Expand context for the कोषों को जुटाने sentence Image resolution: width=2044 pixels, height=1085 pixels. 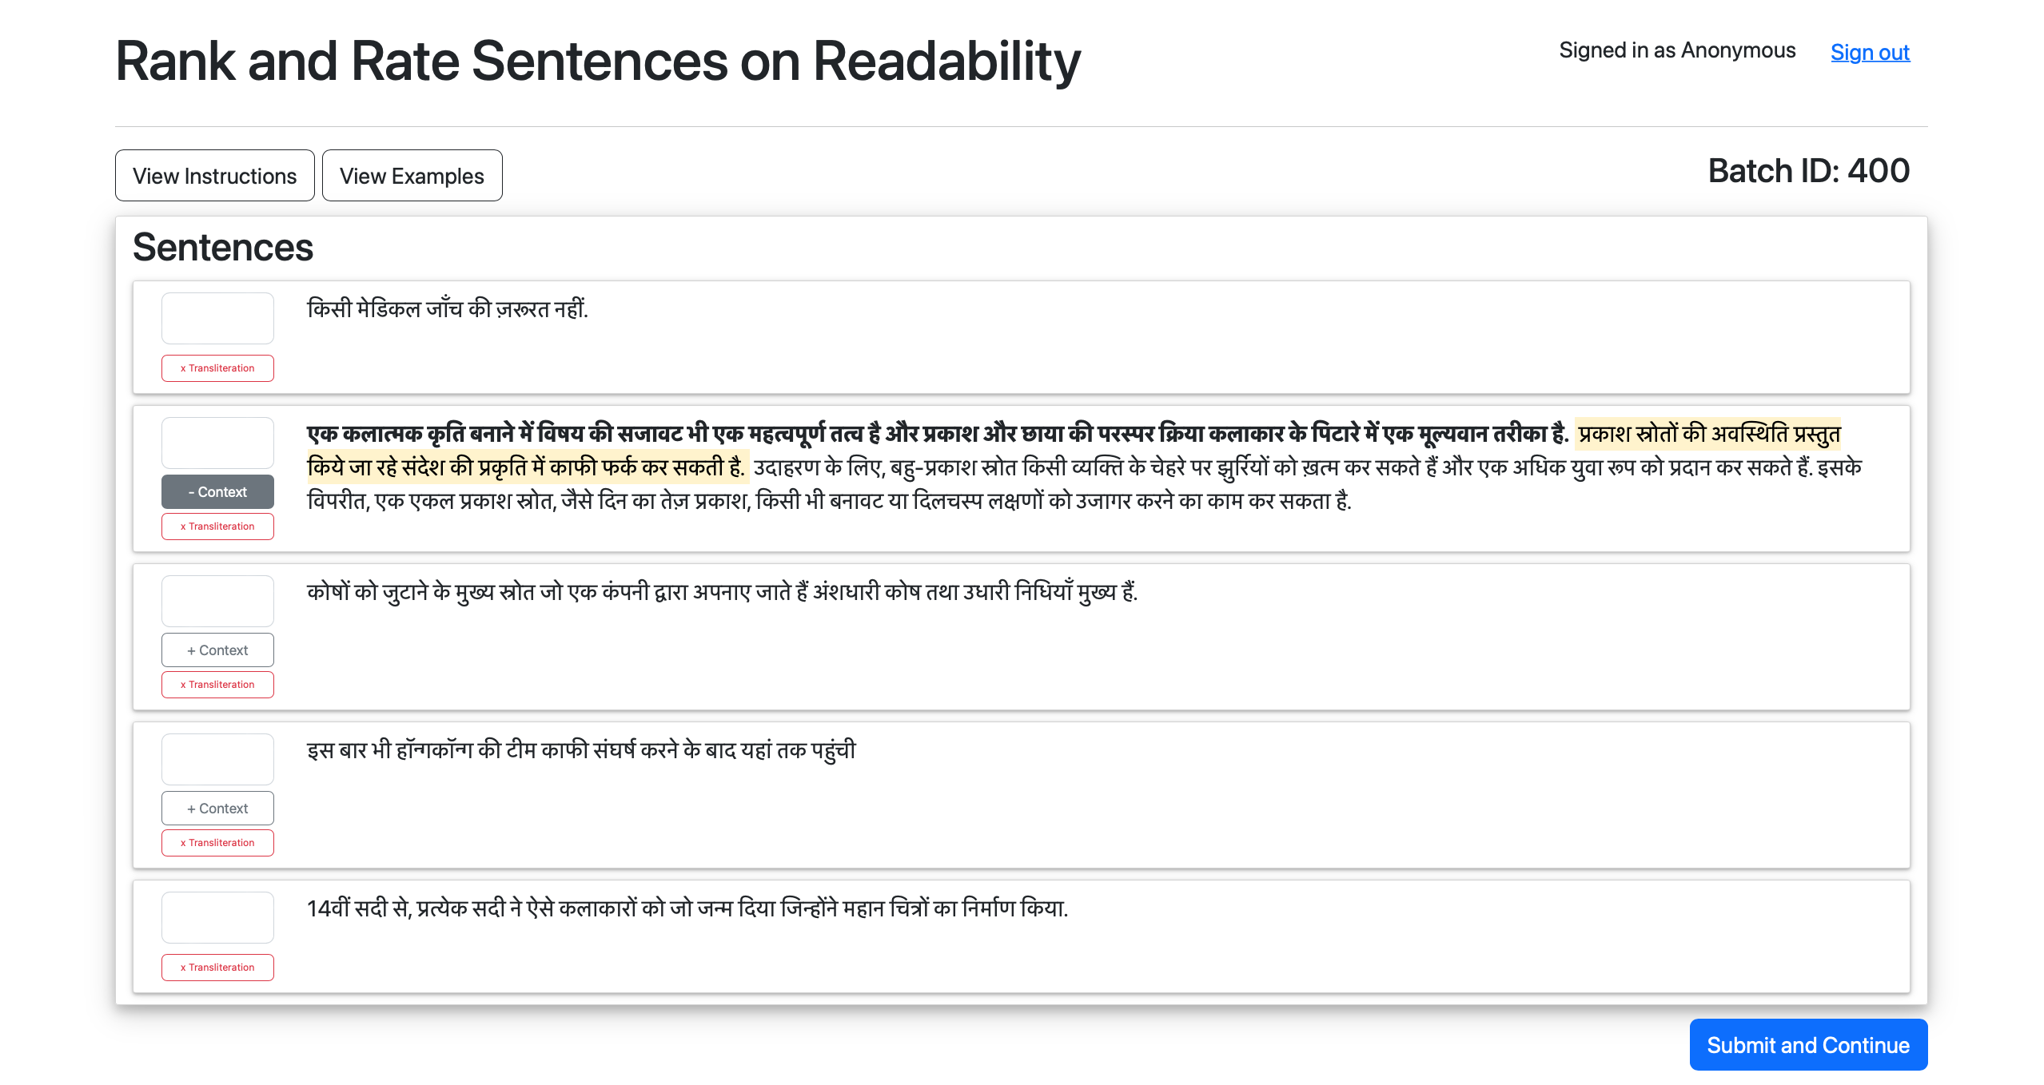(217, 650)
